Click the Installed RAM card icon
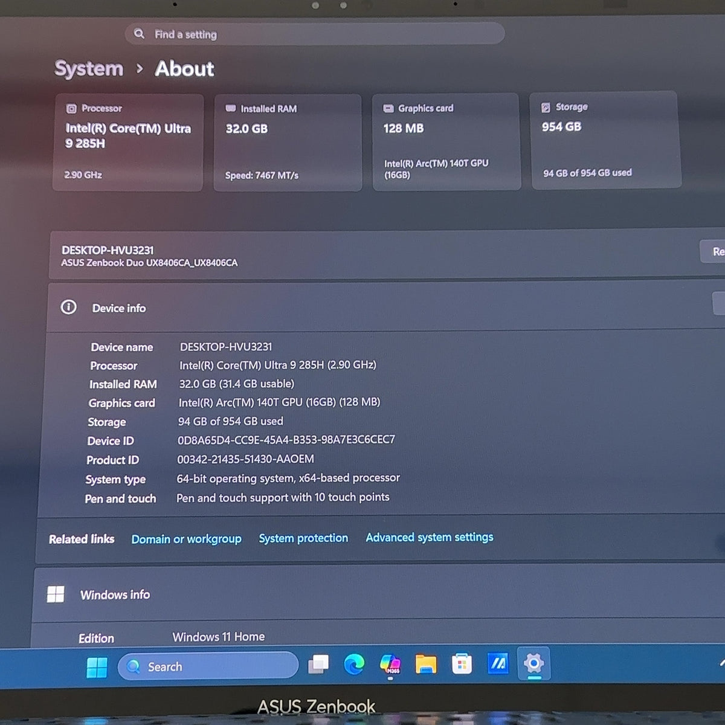The width and height of the screenshot is (725, 725). click(231, 108)
